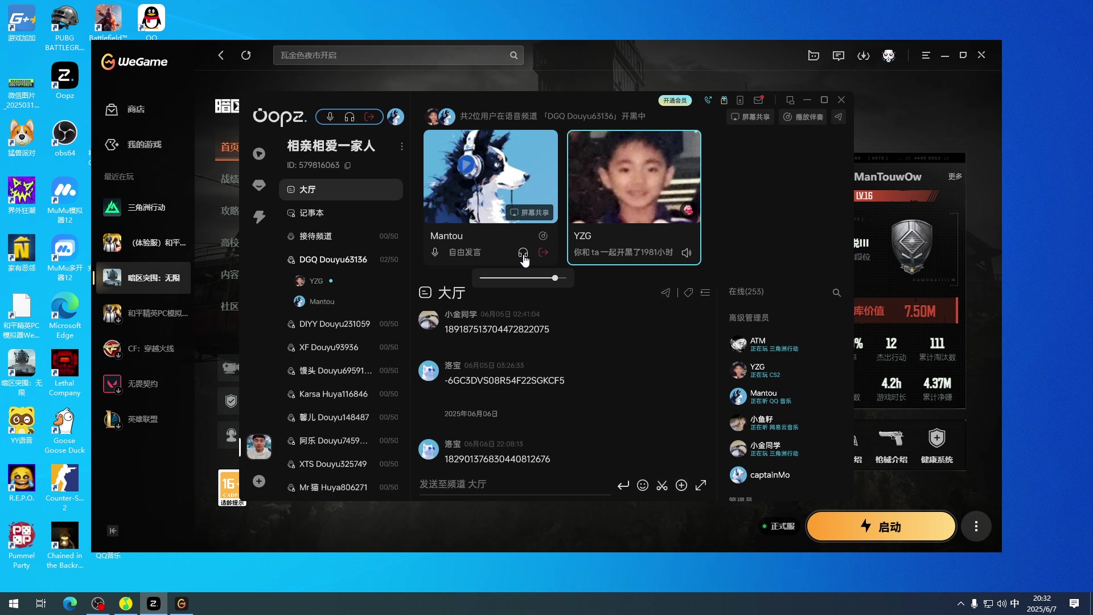Open the Oopz app from Windows taskbar

click(x=153, y=604)
